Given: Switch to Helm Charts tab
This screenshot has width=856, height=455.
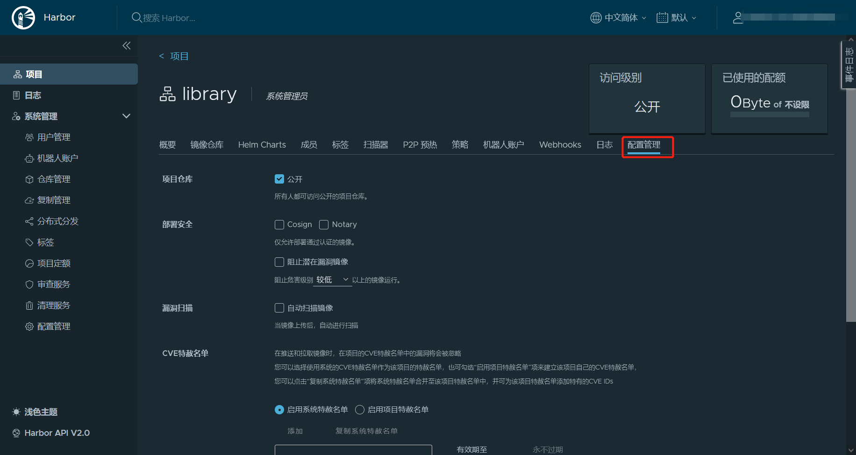Looking at the screenshot, I should (262, 145).
